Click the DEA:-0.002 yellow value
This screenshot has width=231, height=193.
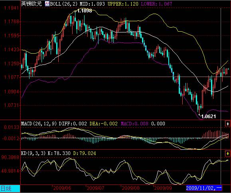click(104, 123)
